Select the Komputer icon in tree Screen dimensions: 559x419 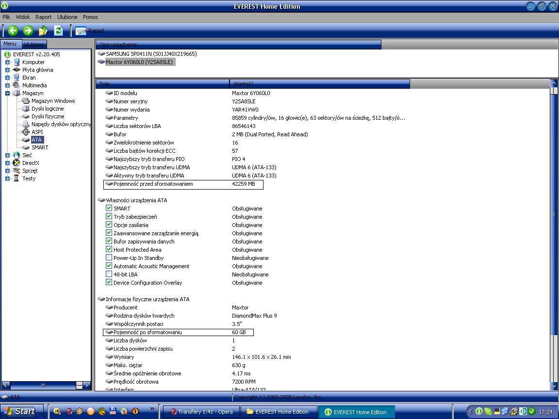[x=16, y=62]
